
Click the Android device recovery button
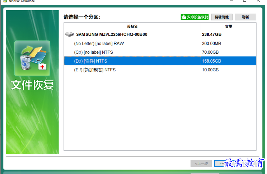[195, 17]
